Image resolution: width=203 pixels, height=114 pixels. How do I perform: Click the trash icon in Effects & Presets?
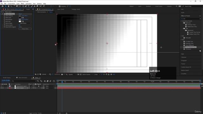[x=200, y=51]
